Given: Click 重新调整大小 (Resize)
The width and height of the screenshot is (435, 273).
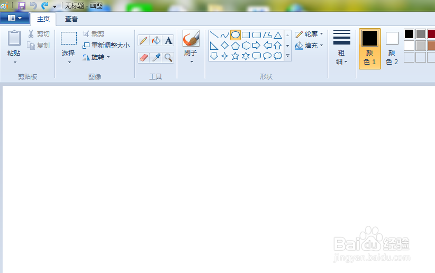Looking at the screenshot, I should [x=106, y=45].
